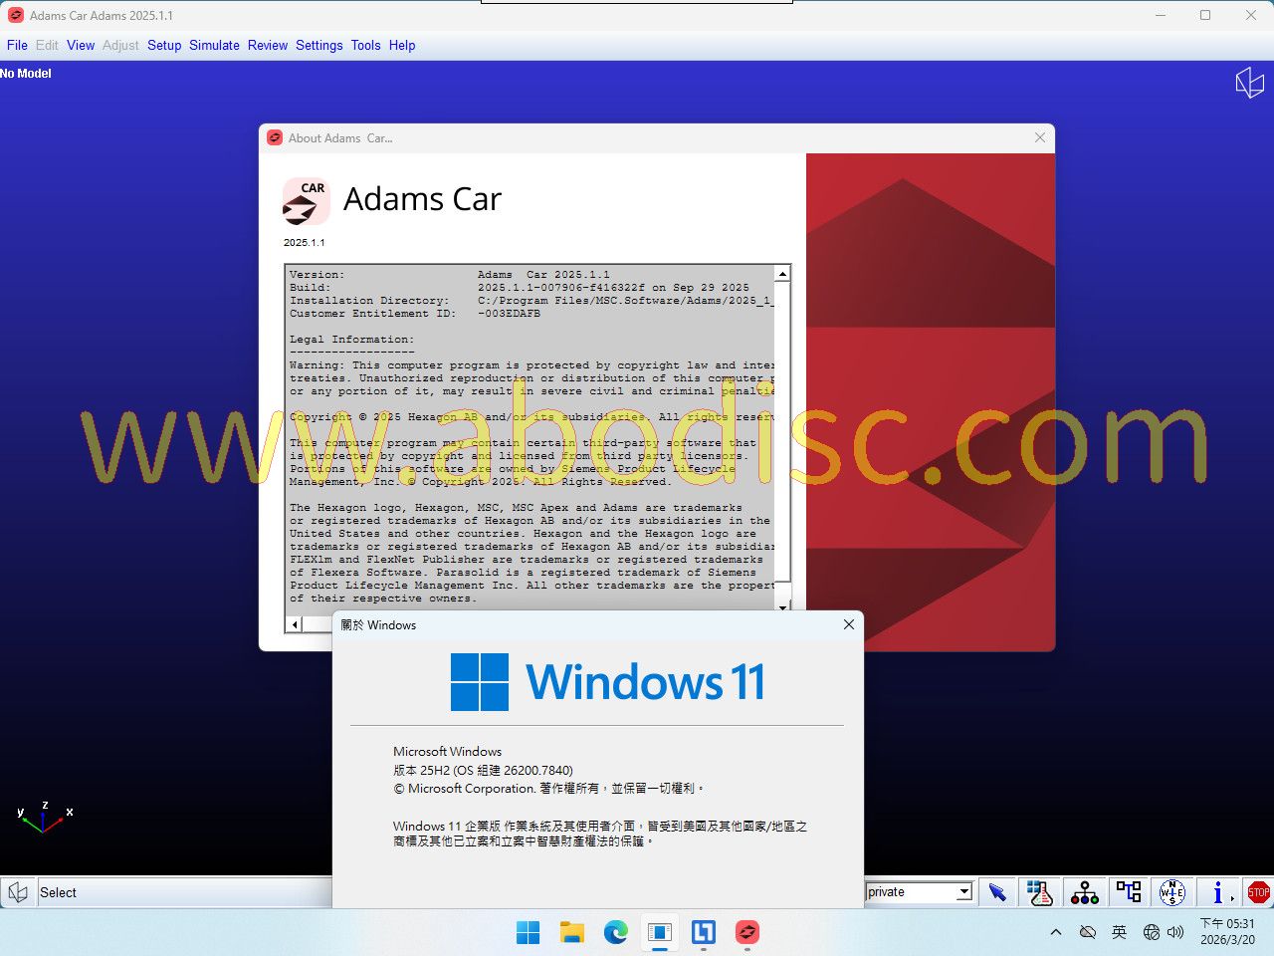Open the Setup menu
The width and height of the screenshot is (1274, 956).
point(164,45)
